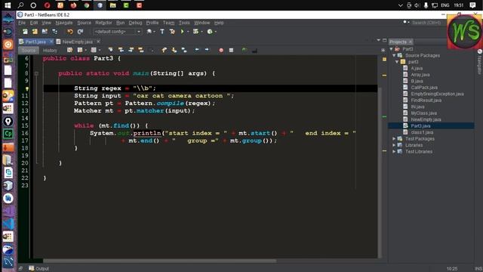Screen dimensions: 483x272
Task: Click the Undo arrow icon
Action: 70,32
